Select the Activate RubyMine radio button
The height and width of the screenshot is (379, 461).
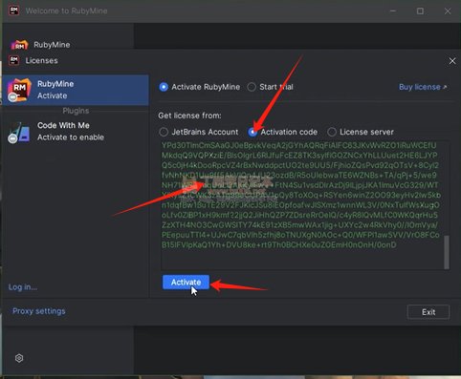coord(164,87)
